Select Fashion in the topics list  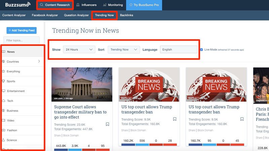pos(22,130)
